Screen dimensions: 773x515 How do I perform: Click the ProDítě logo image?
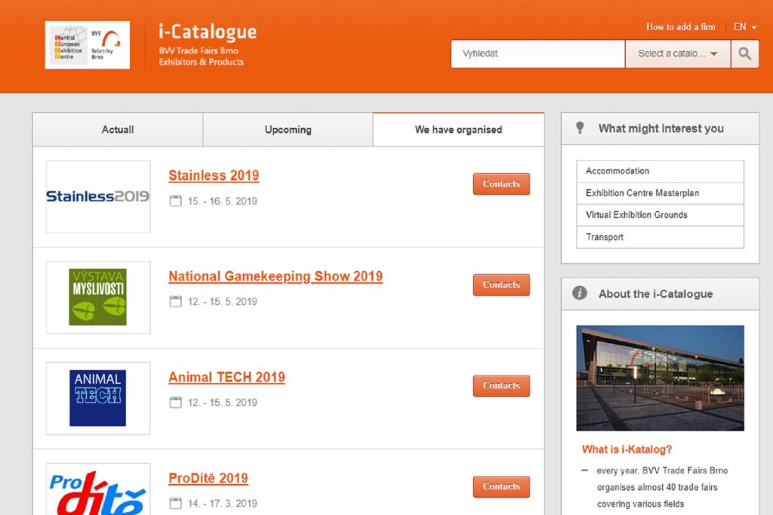pos(98,490)
